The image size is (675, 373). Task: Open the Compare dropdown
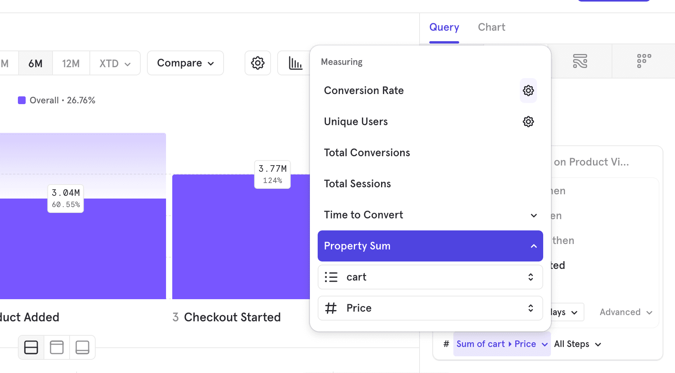(185, 63)
